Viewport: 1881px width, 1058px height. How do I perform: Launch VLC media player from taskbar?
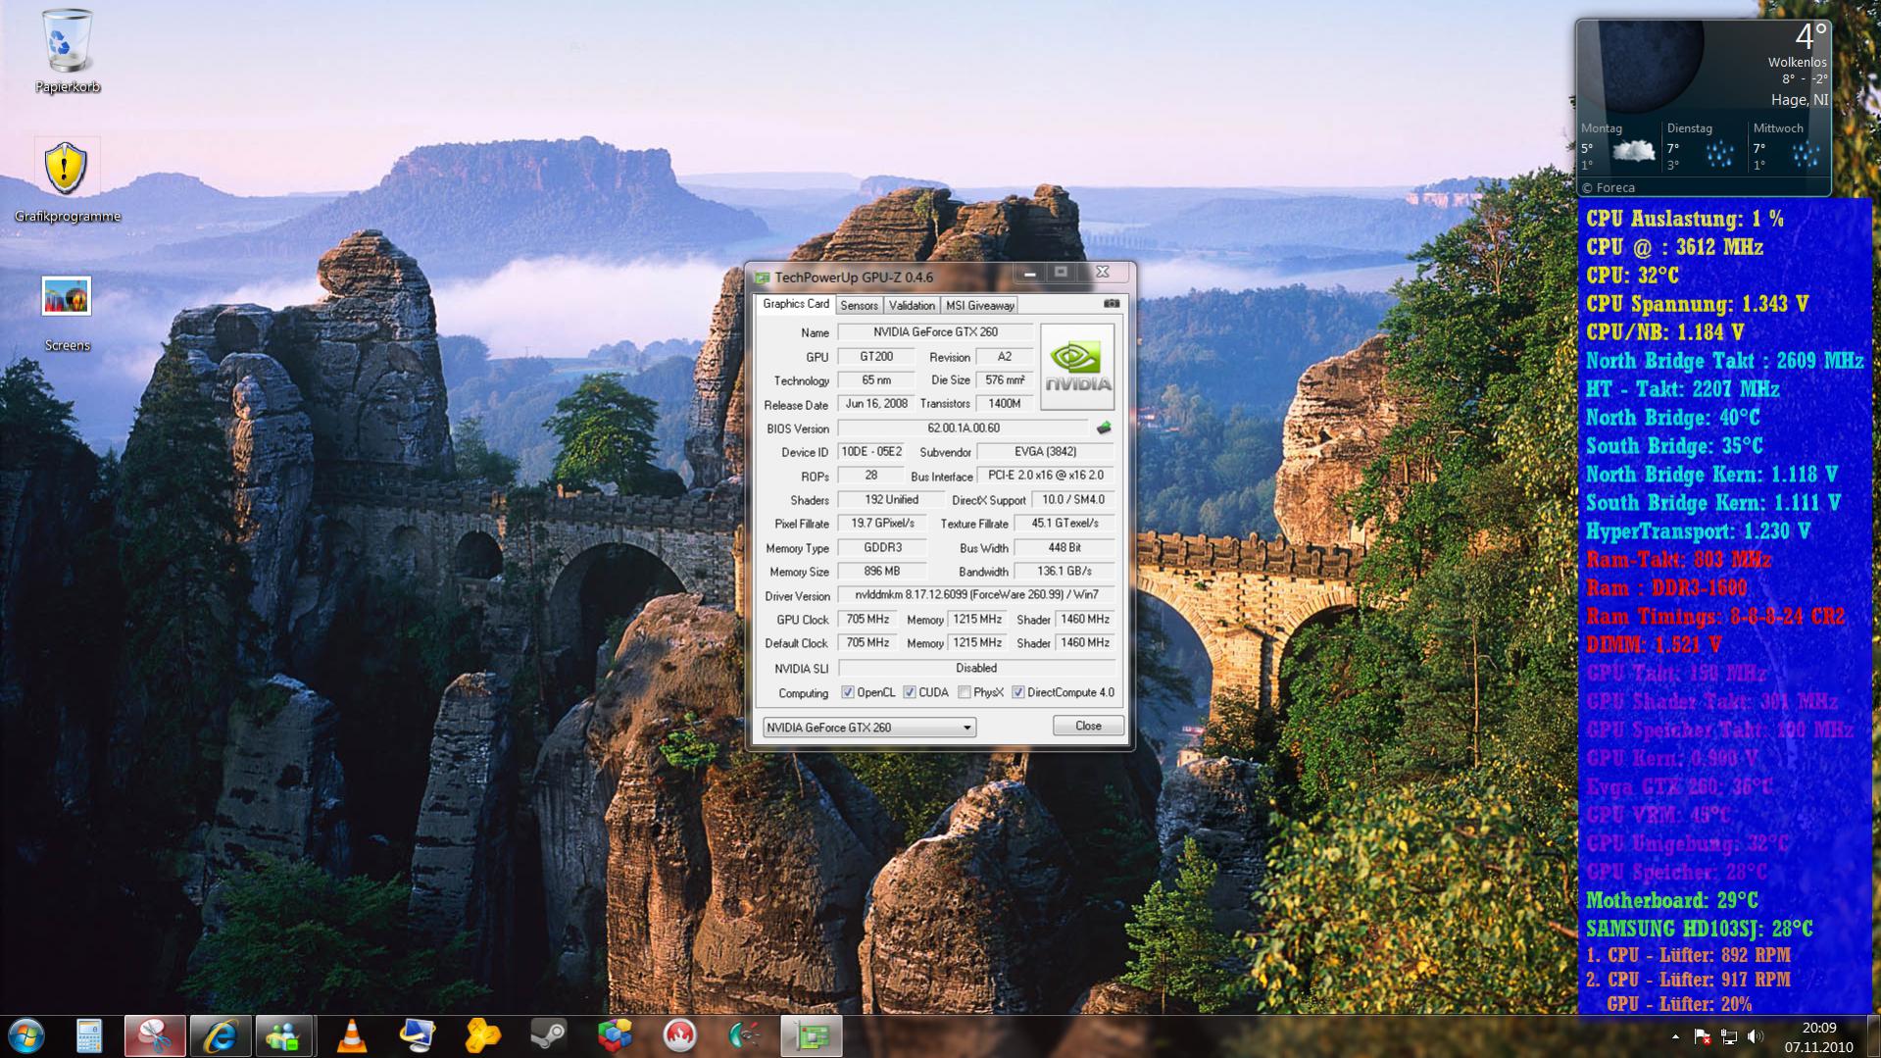pos(352,1035)
